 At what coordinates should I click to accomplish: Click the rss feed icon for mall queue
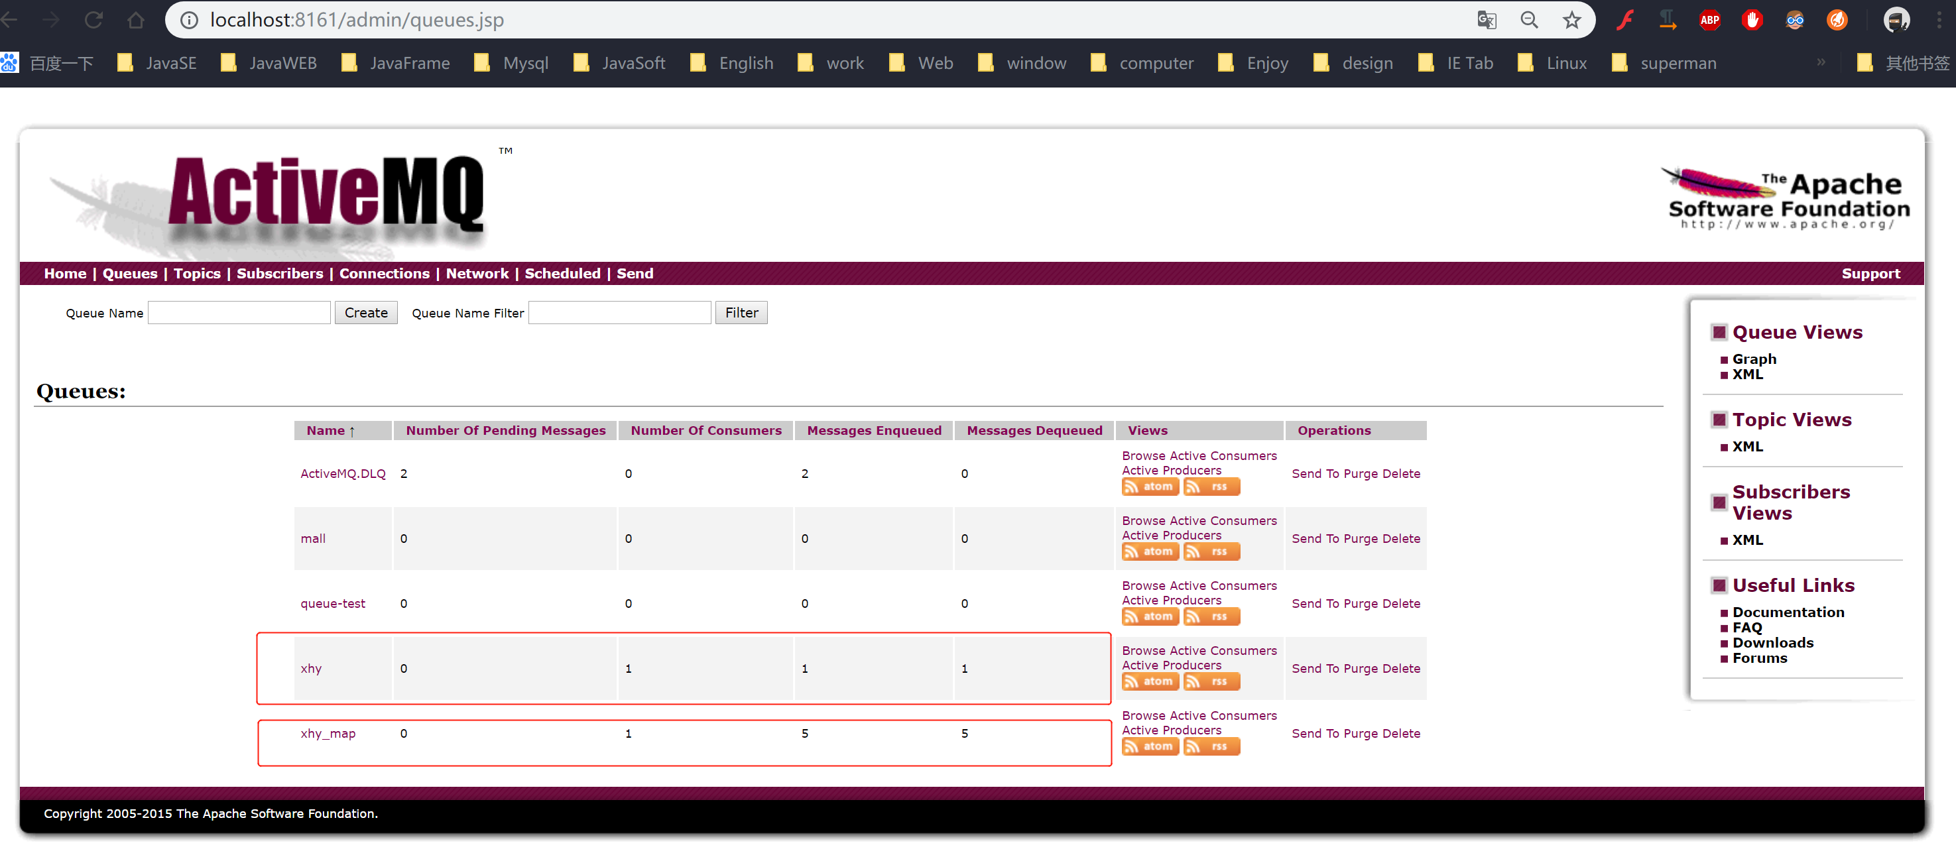click(1211, 551)
